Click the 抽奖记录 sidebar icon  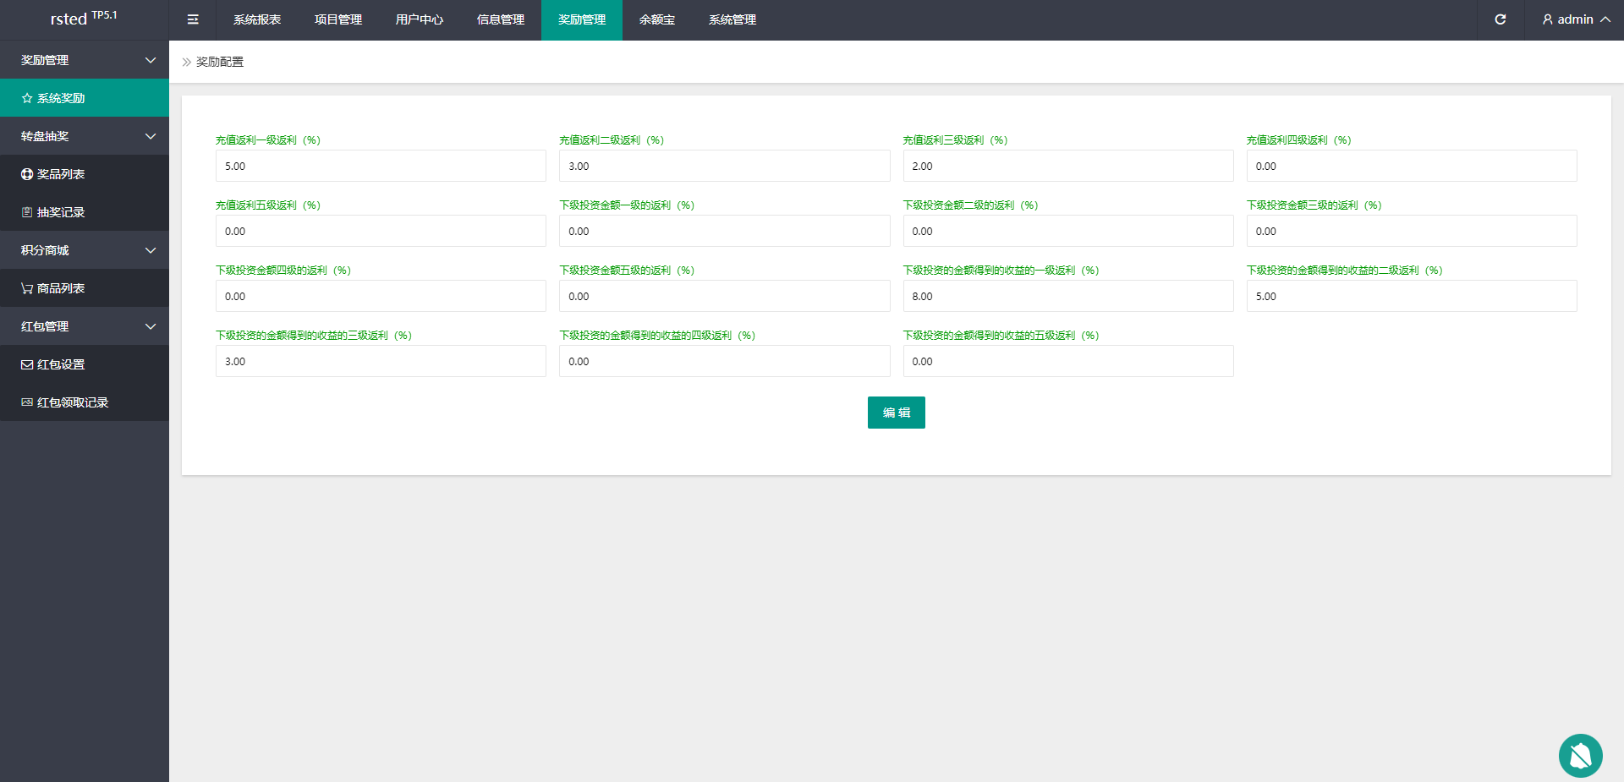click(27, 212)
